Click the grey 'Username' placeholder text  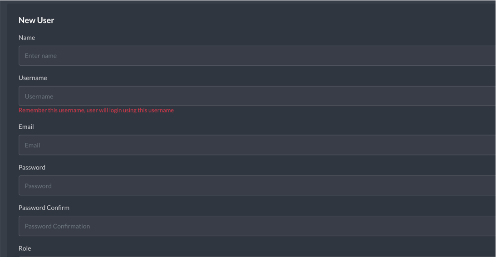tap(39, 97)
